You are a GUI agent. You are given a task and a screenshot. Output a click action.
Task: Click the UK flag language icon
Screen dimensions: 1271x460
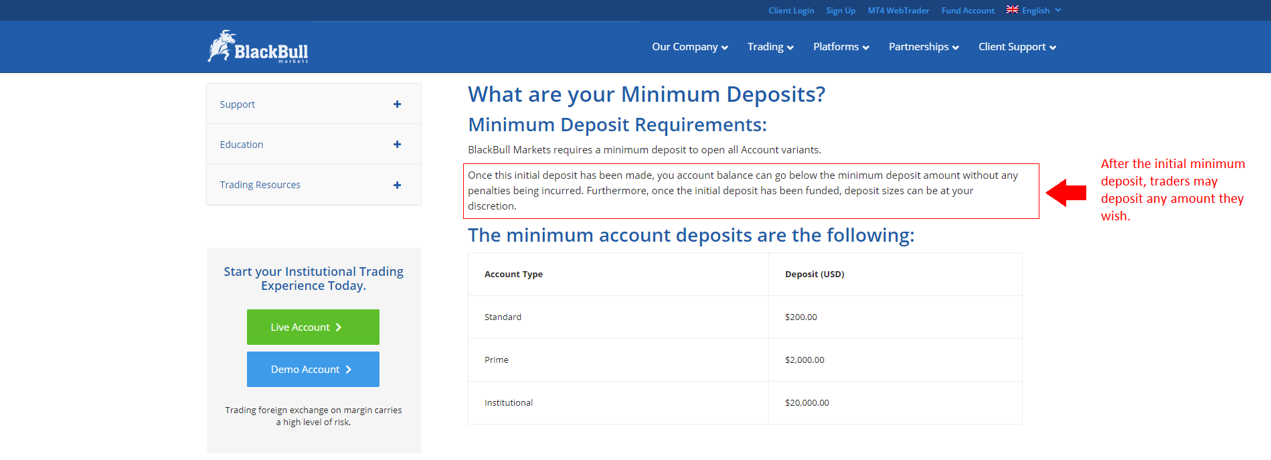pyautogui.click(x=1012, y=9)
